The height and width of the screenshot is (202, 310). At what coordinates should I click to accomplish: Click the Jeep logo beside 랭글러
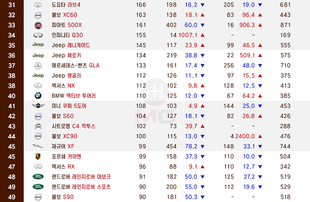[x=38, y=75]
